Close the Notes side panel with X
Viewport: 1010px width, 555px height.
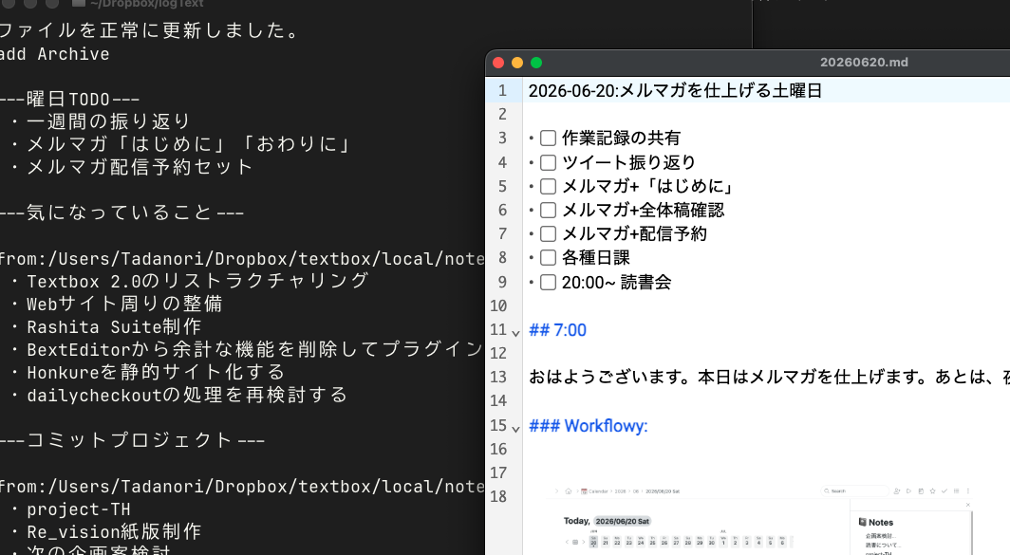pos(968,505)
